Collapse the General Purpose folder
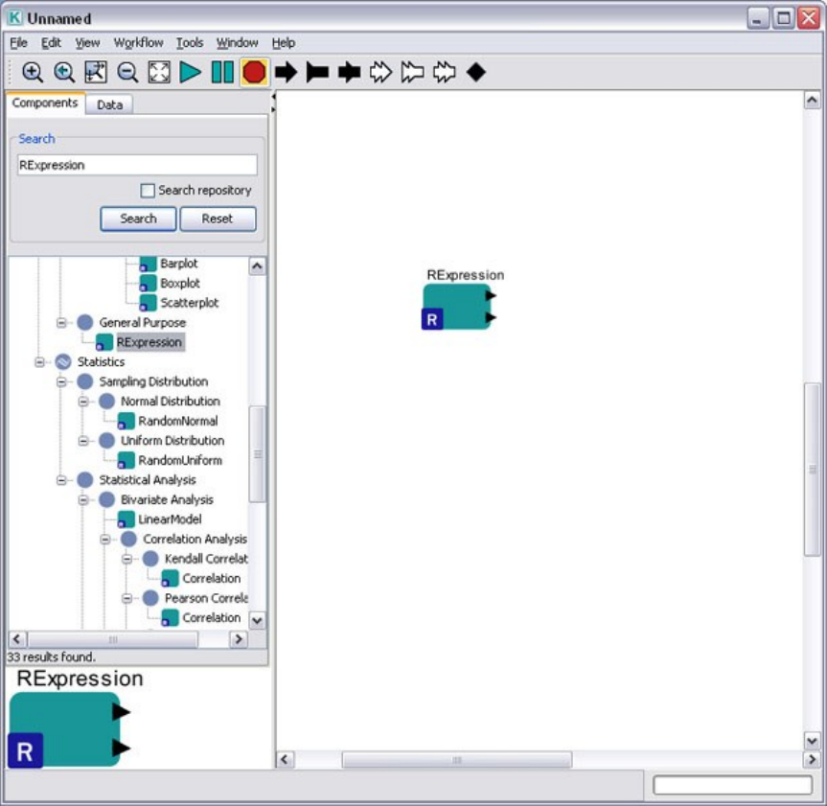827x806 pixels. coord(61,322)
